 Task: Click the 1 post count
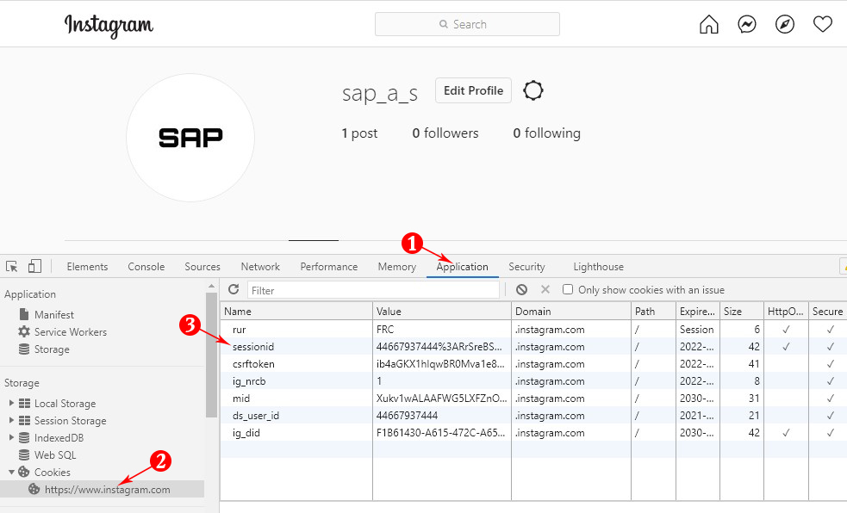coord(359,133)
